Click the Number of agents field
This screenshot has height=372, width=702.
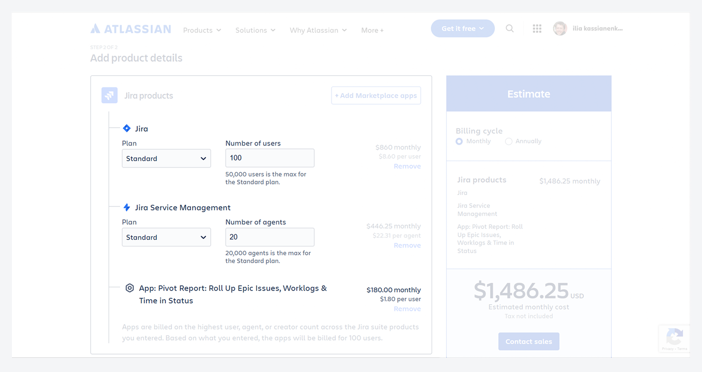click(270, 237)
